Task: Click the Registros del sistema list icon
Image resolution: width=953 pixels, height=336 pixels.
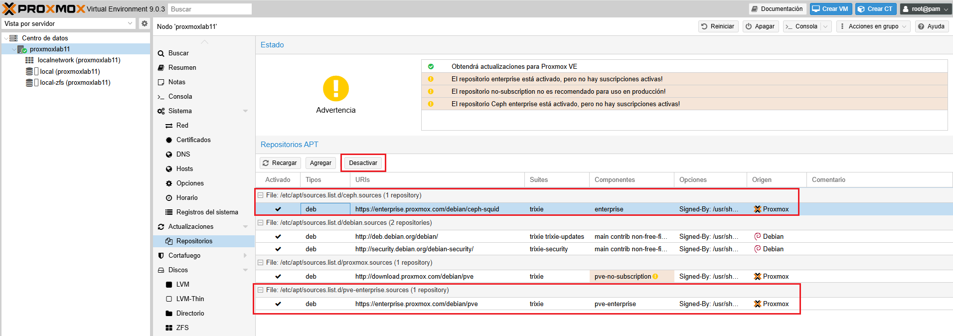Action: pyautogui.click(x=169, y=212)
